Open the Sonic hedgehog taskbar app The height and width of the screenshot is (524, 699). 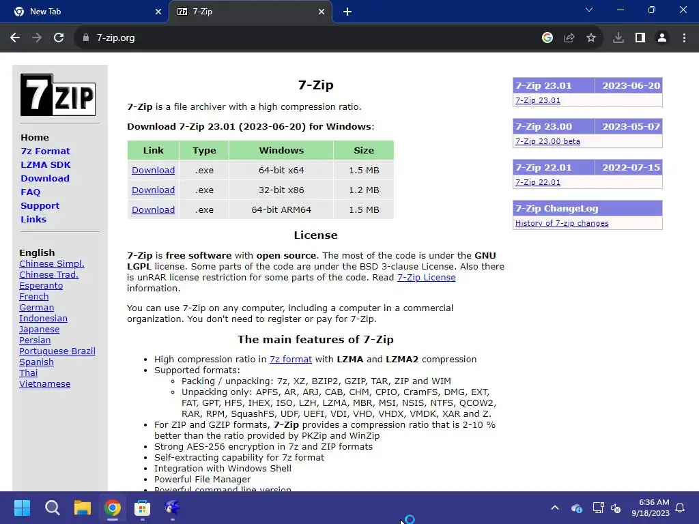pos(173,508)
